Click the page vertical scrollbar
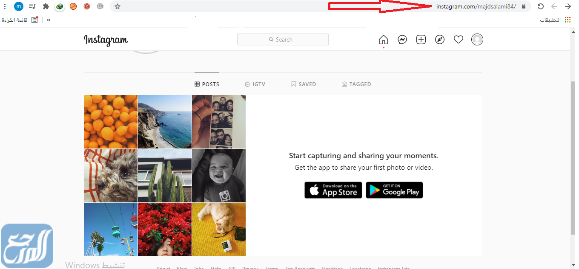This screenshot has width=579, height=269. tap(573, 157)
